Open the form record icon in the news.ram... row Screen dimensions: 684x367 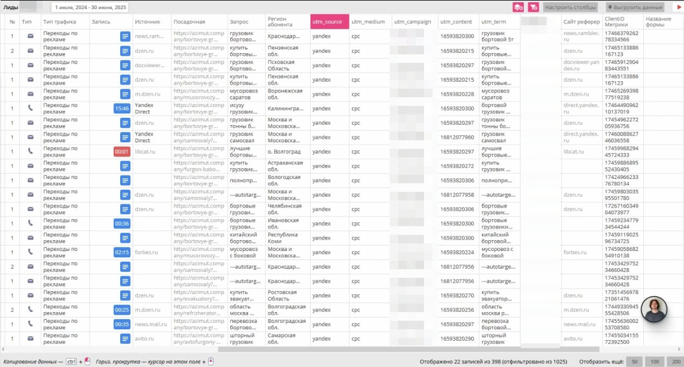pos(125,36)
